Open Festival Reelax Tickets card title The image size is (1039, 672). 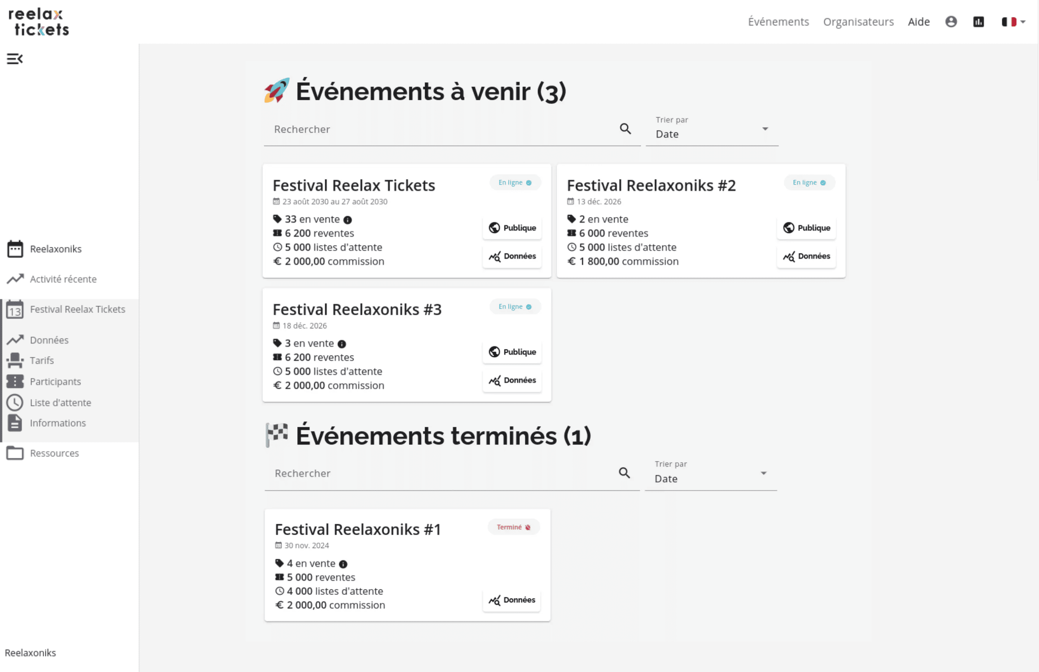(354, 185)
